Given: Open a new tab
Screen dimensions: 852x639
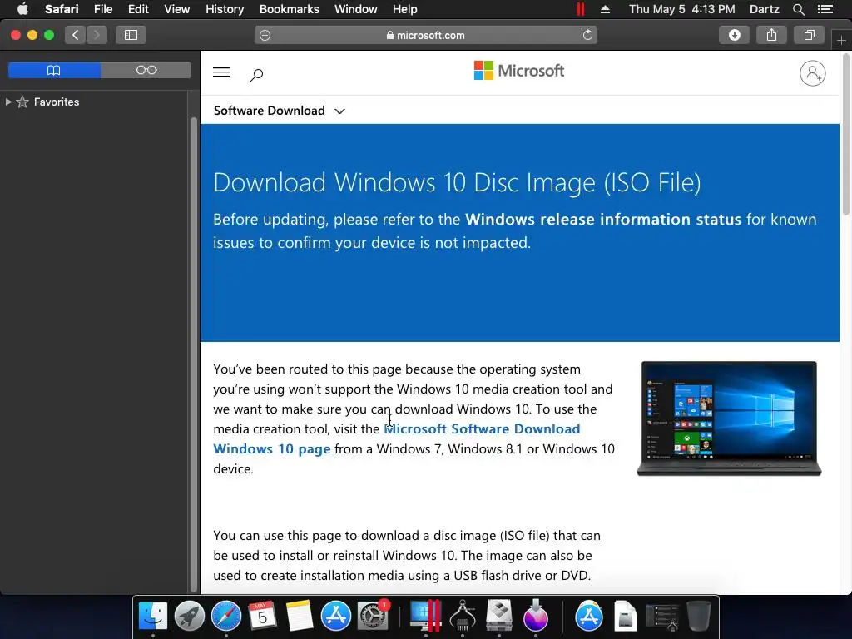Looking at the screenshot, I should tap(841, 40).
